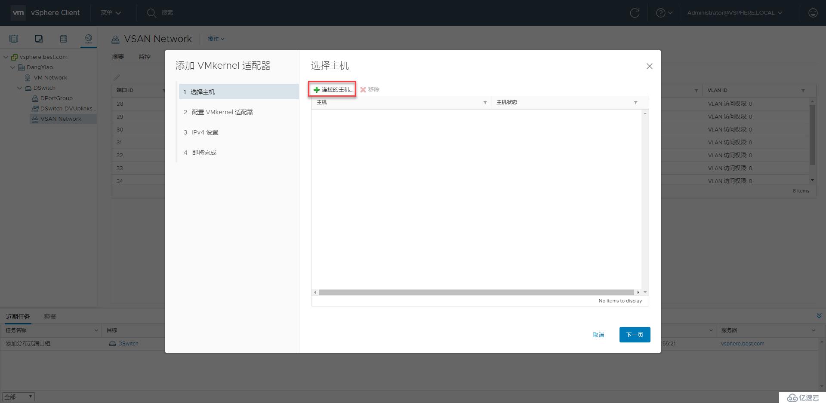This screenshot has height=403, width=826.
Task: Click the green plus add hosts icon
Action: (317, 90)
